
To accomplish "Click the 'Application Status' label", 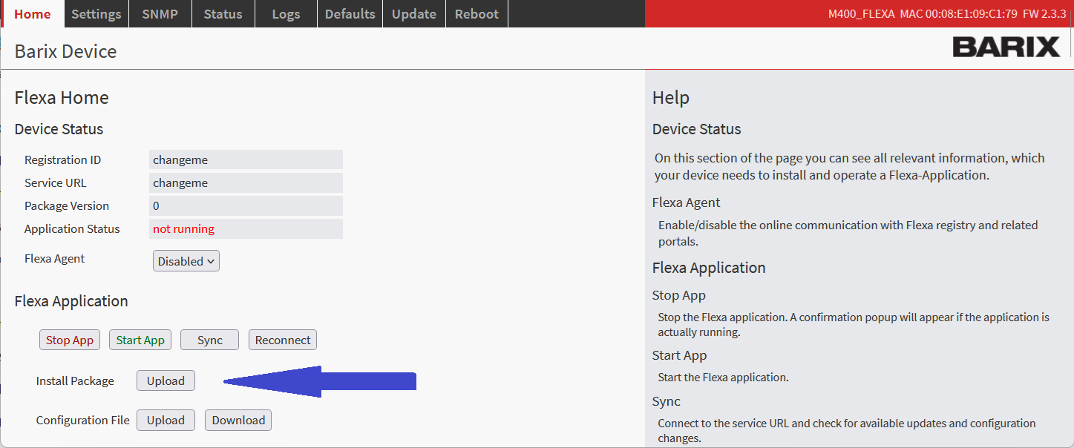I will click(72, 228).
